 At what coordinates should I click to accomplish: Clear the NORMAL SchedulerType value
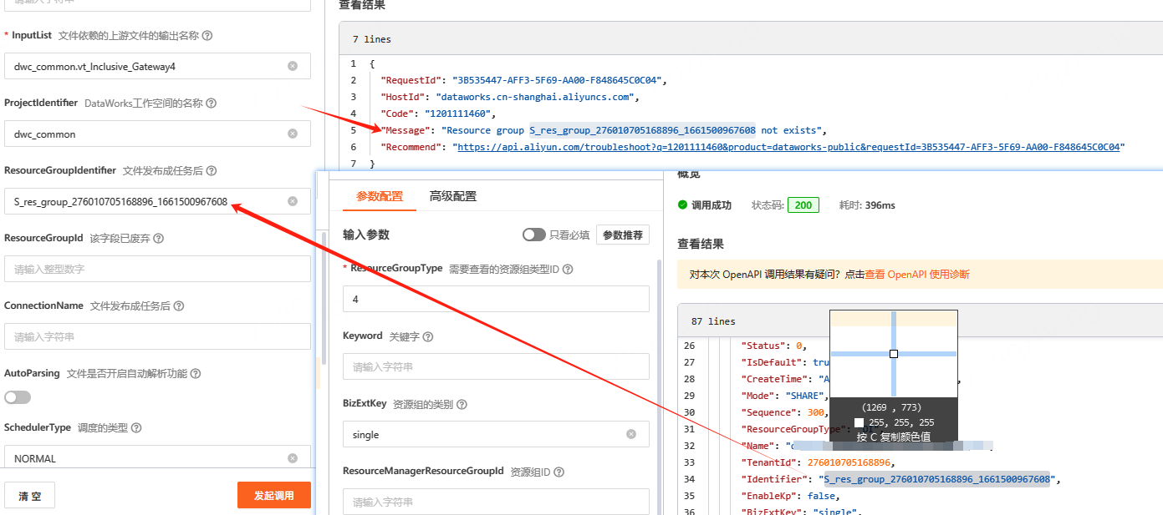pyautogui.click(x=293, y=458)
